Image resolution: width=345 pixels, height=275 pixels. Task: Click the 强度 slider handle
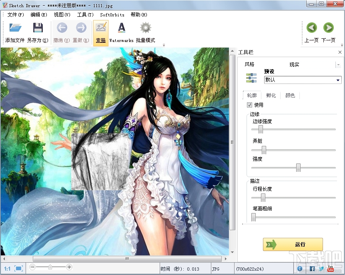click(x=298, y=167)
